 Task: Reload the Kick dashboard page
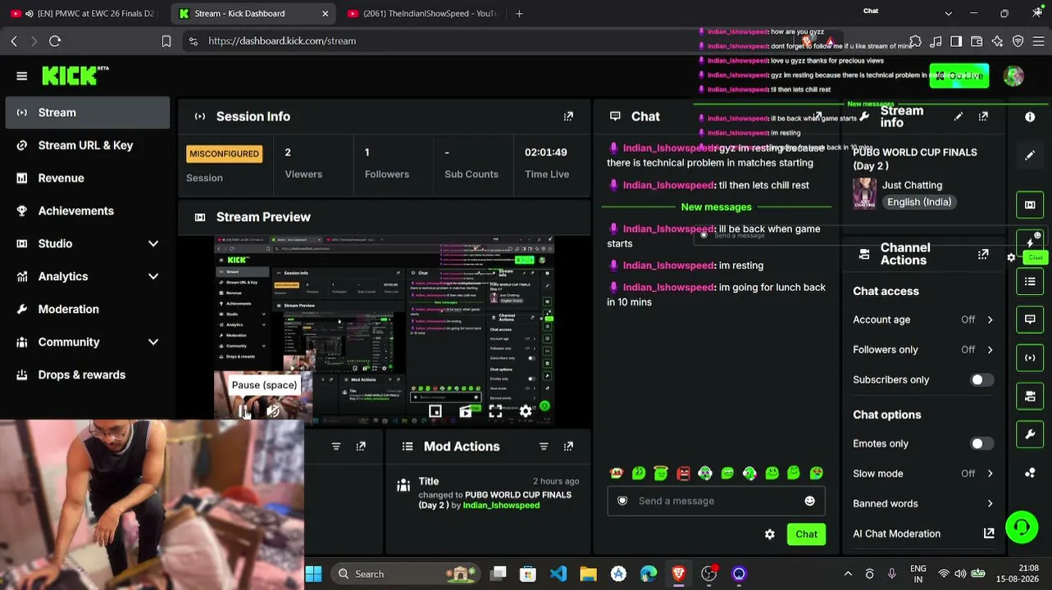pyautogui.click(x=55, y=41)
